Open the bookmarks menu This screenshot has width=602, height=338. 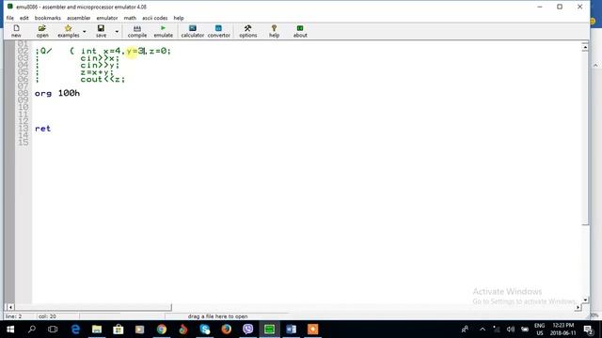pos(48,18)
